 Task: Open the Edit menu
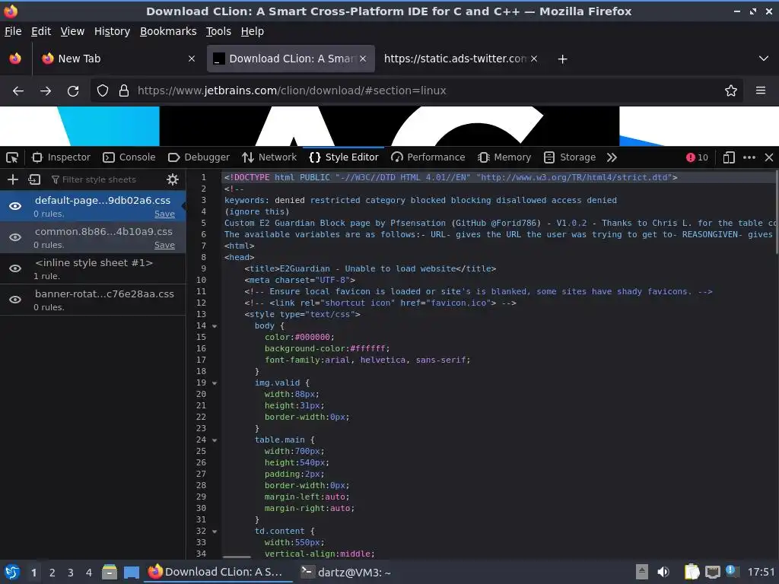[x=41, y=31]
